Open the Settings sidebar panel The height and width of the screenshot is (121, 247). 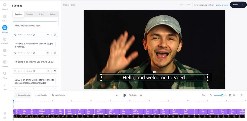tap(5, 6)
